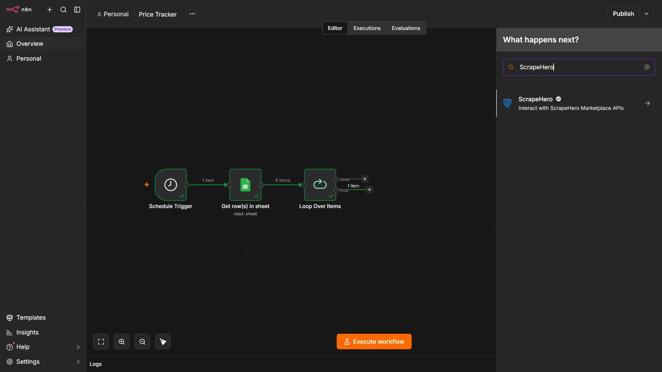Click the Personal breadcrumb link
This screenshot has width=662, height=372.
(x=113, y=14)
